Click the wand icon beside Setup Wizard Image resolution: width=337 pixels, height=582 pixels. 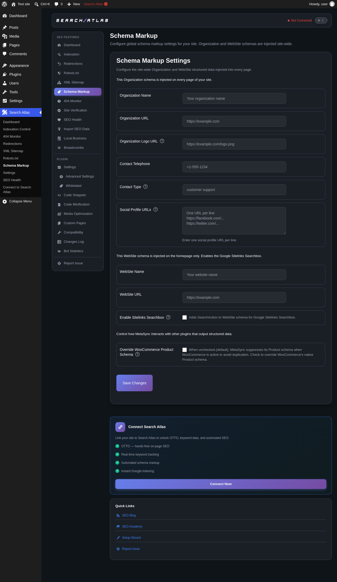point(118,538)
